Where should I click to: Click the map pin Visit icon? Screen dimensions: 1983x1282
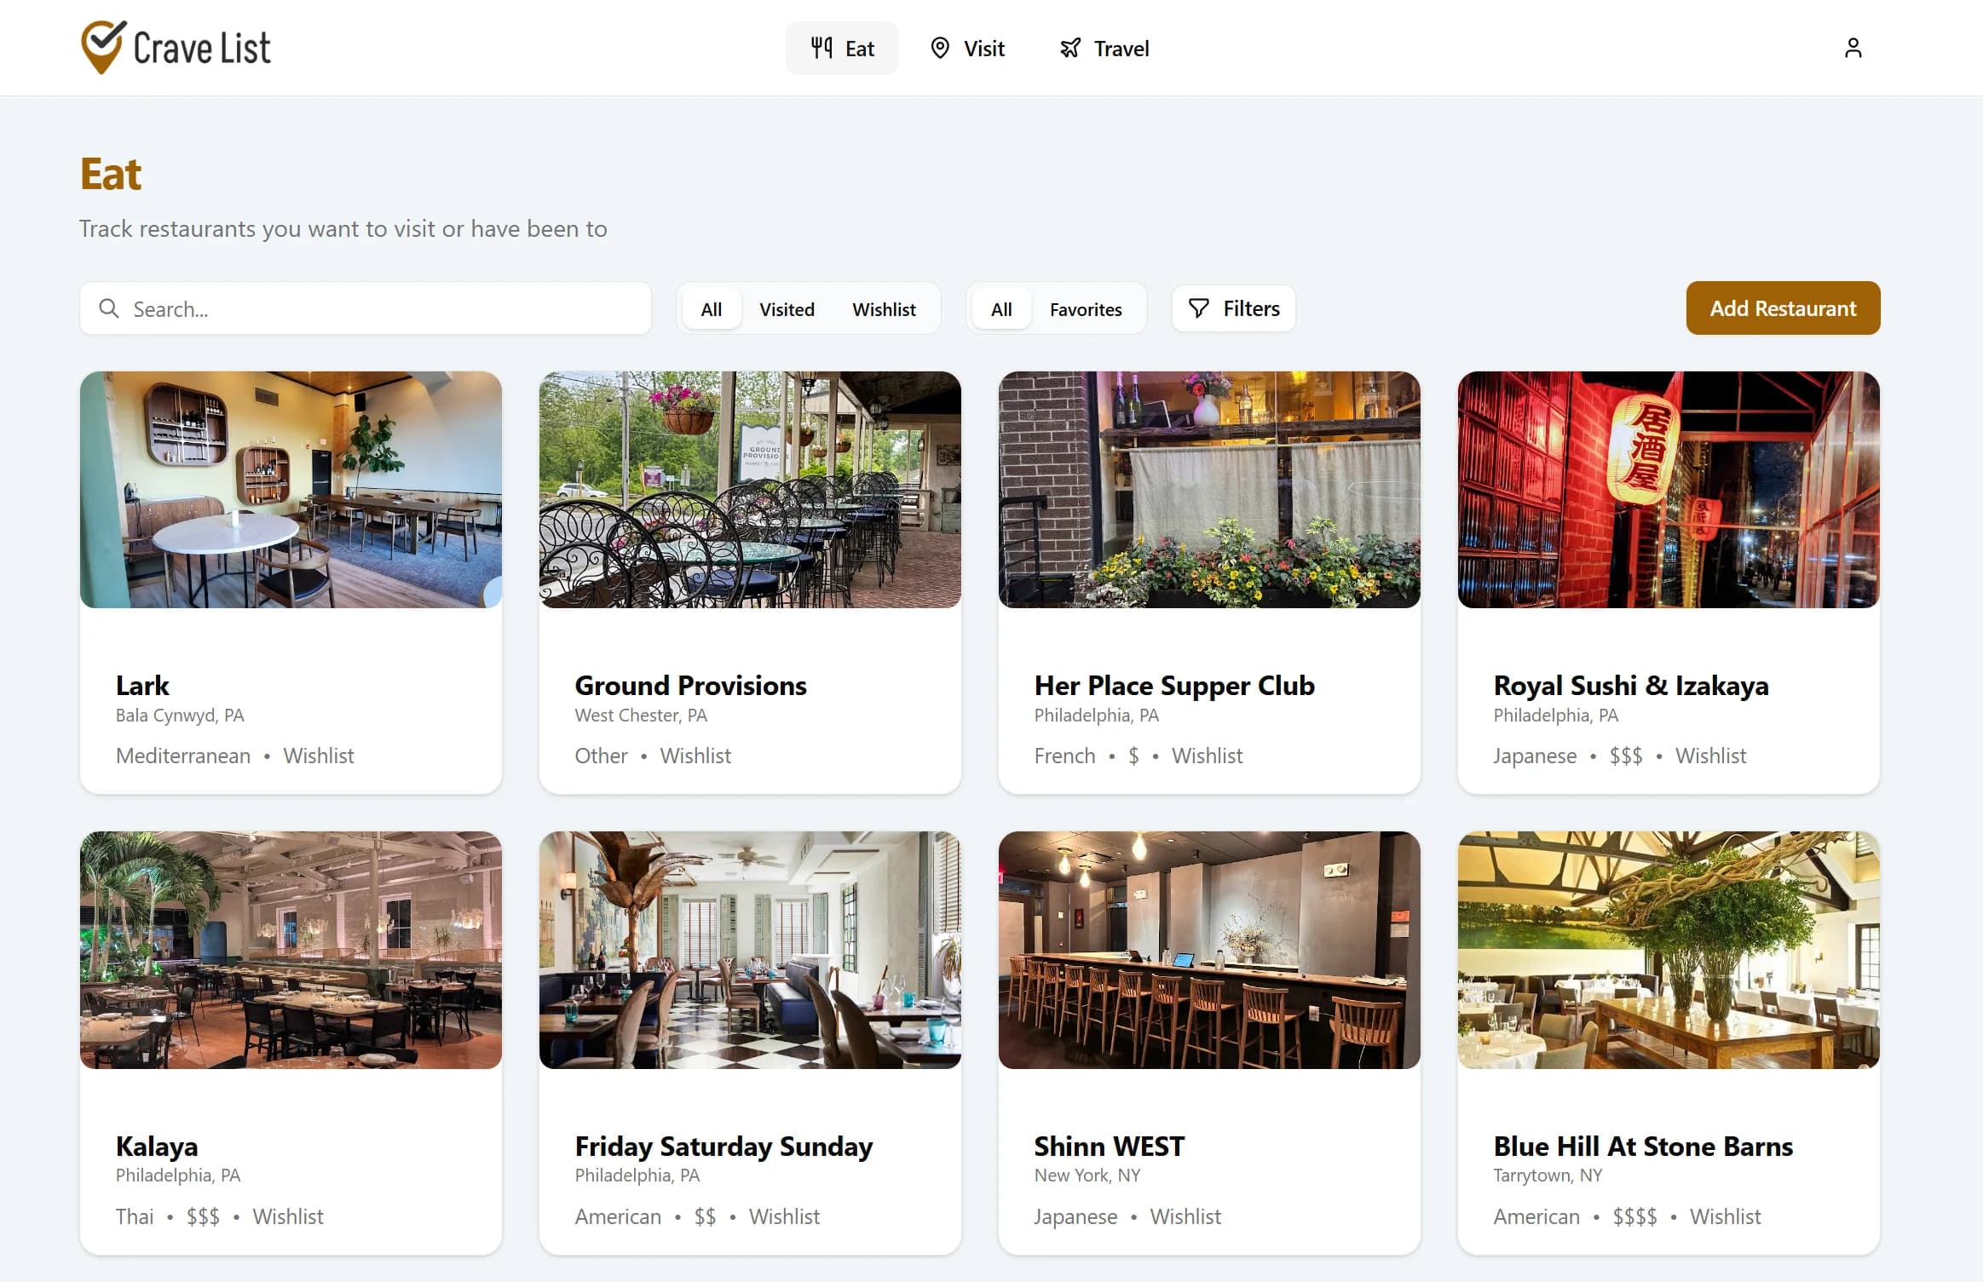click(x=939, y=48)
